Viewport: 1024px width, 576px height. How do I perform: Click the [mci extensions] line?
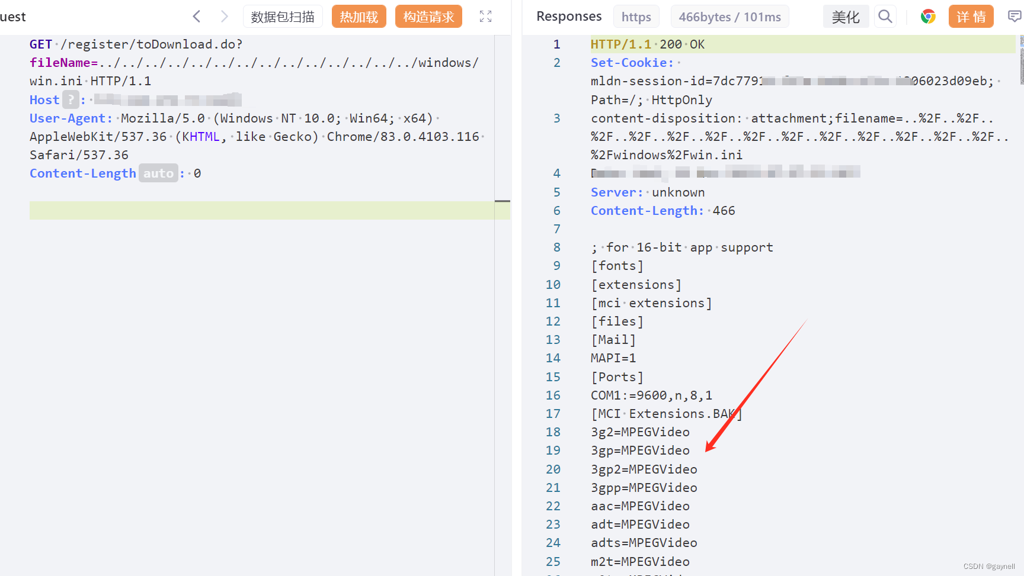coord(651,303)
